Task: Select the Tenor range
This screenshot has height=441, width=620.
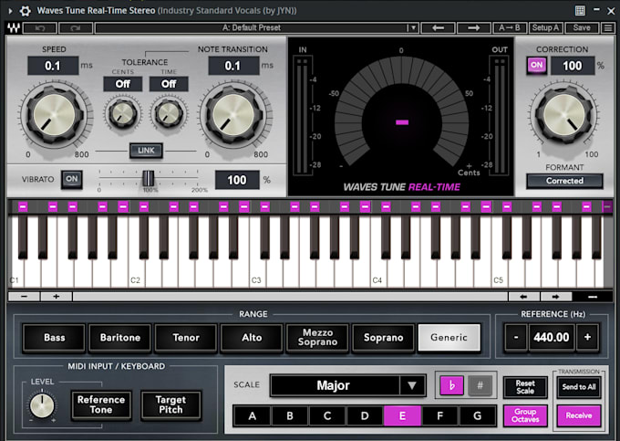Action: pos(186,338)
